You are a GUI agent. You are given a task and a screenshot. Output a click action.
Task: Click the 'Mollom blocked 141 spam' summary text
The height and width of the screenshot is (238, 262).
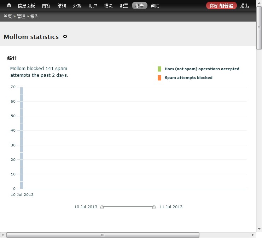click(x=39, y=72)
